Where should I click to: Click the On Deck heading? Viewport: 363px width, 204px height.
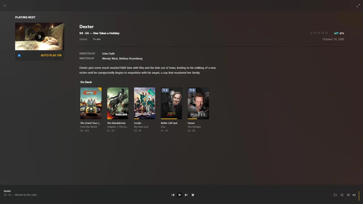86,82
